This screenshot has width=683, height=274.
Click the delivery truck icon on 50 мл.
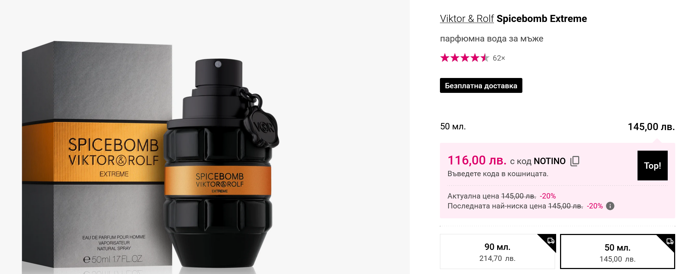coord(670,241)
